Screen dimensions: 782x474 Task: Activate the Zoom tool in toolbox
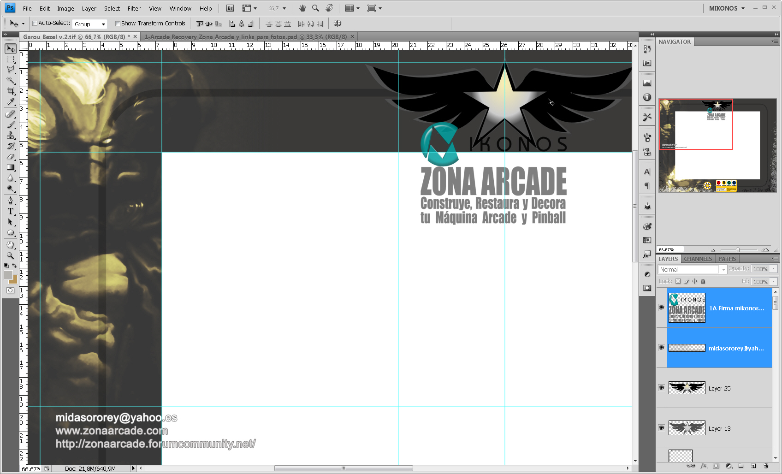11,255
